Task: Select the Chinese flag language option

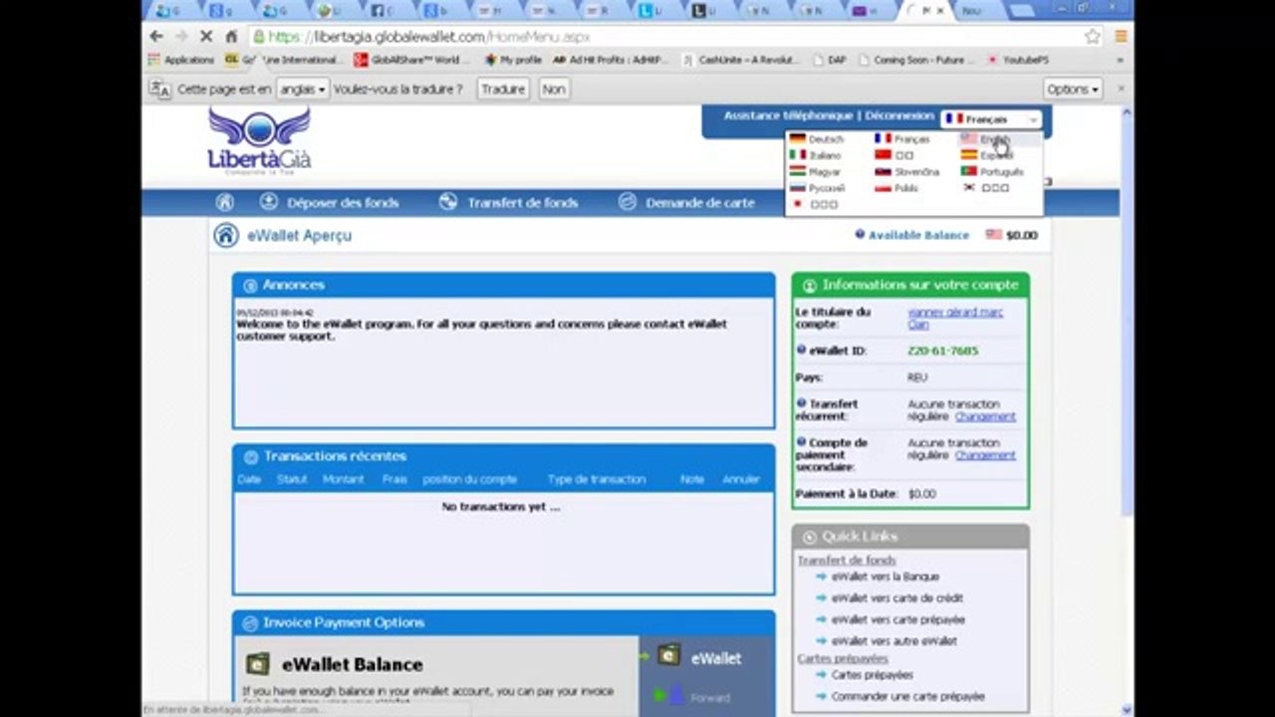Action: 893,155
